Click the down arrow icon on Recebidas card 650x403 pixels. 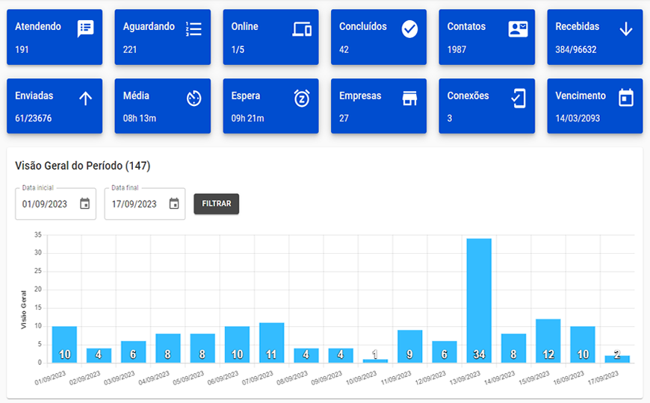pyautogui.click(x=626, y=29)
